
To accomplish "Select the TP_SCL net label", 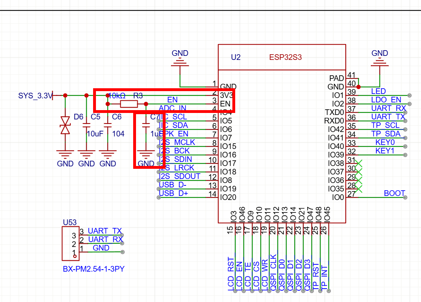I will (x=385, y=125).
